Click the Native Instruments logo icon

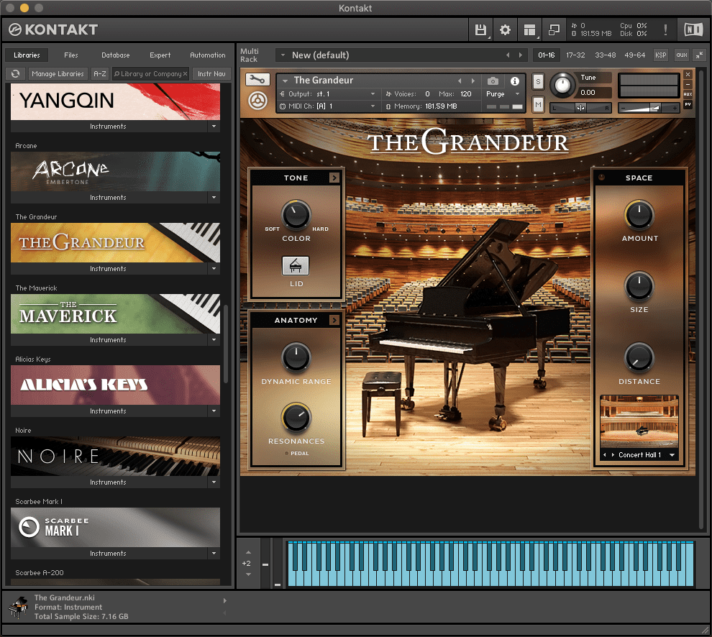point(693,29)
